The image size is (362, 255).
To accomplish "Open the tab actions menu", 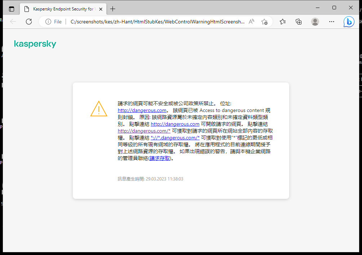I will coord(11,9).
